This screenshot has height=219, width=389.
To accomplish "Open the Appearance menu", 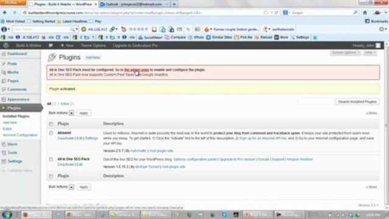I will click(18, 99).
